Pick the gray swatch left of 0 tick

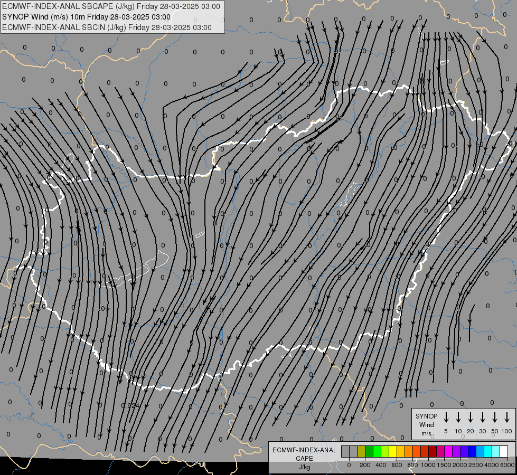click(345, 451)
